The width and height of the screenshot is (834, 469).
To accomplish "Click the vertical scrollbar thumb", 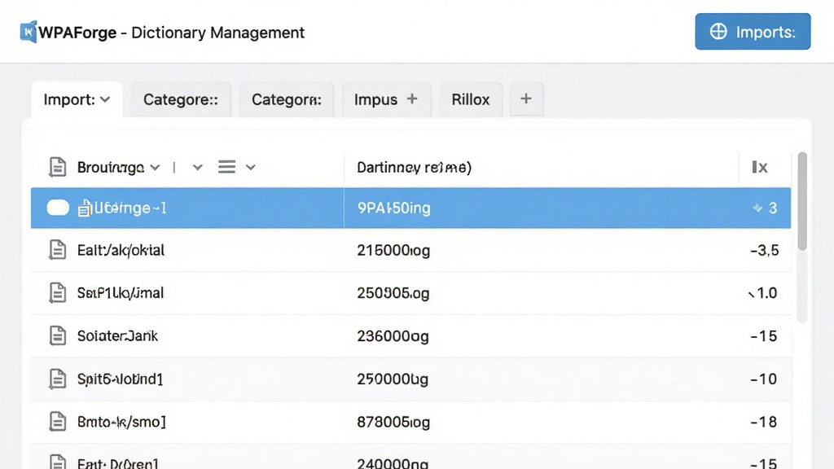I will (802, 202).
